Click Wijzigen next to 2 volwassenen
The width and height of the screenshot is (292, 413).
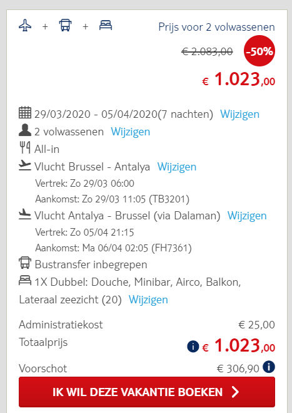coord(130,132)
